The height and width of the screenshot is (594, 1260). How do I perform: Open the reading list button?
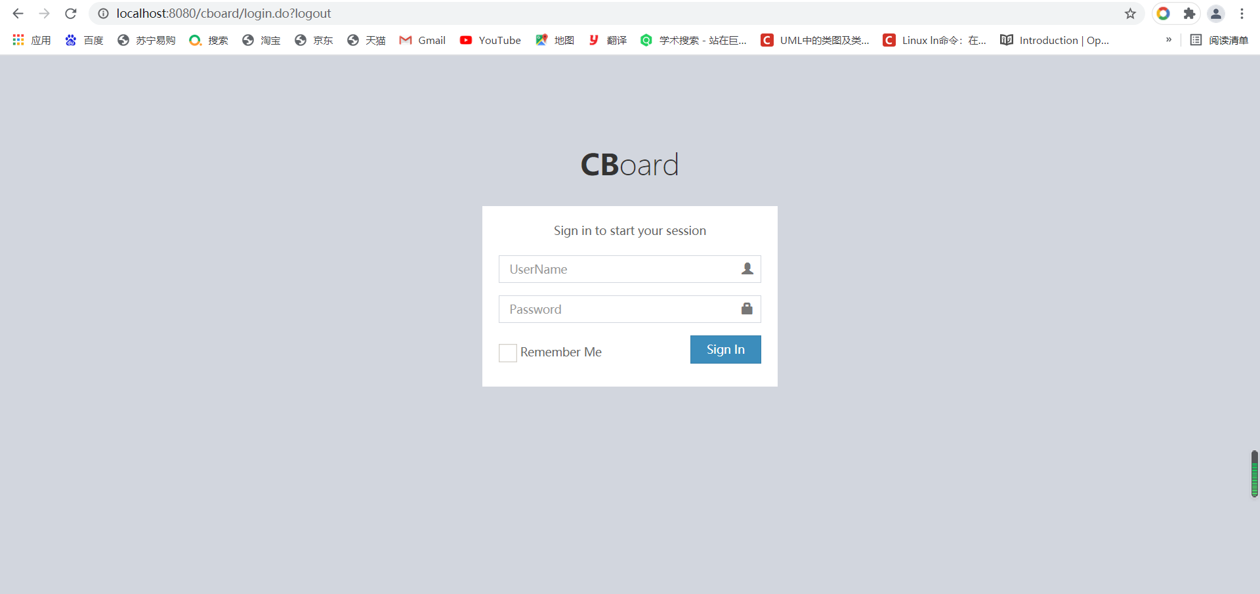1219,40
